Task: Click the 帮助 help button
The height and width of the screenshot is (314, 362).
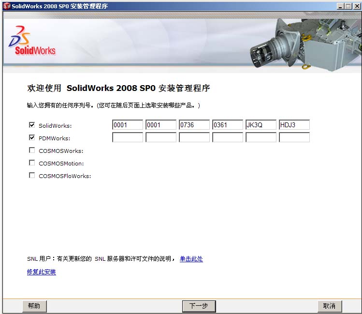Action: [34, 306]
